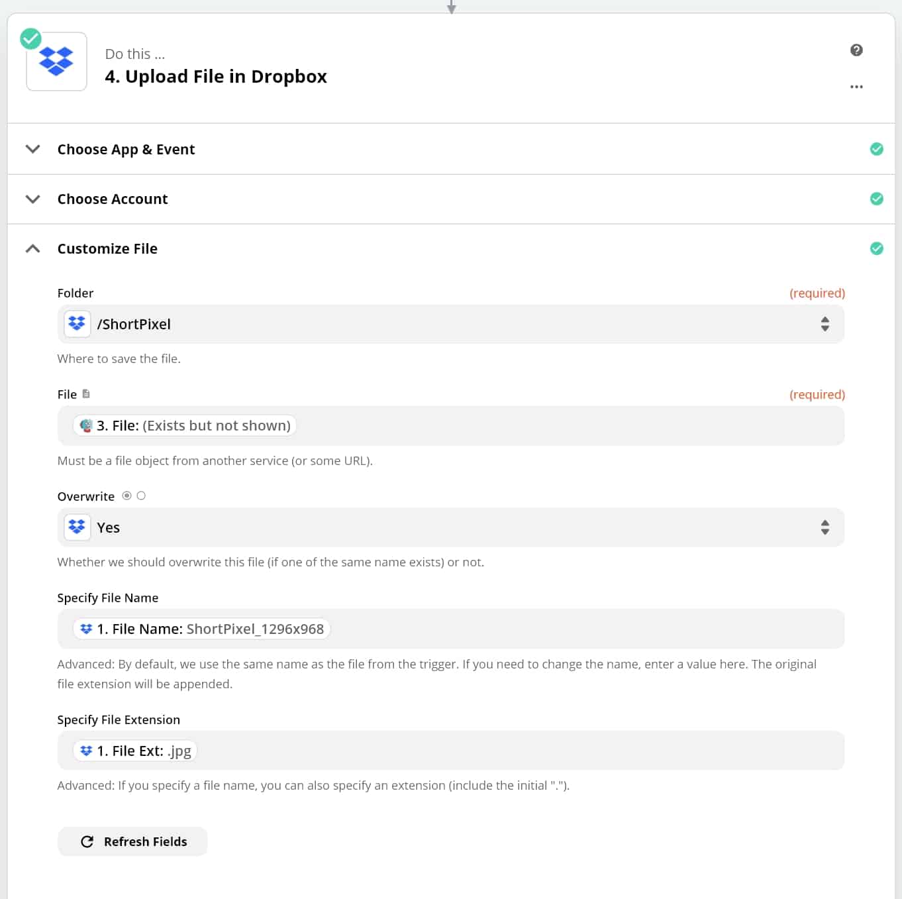
Task: Select the first Overwrite radio option
Action: click(x=126, y=496)
